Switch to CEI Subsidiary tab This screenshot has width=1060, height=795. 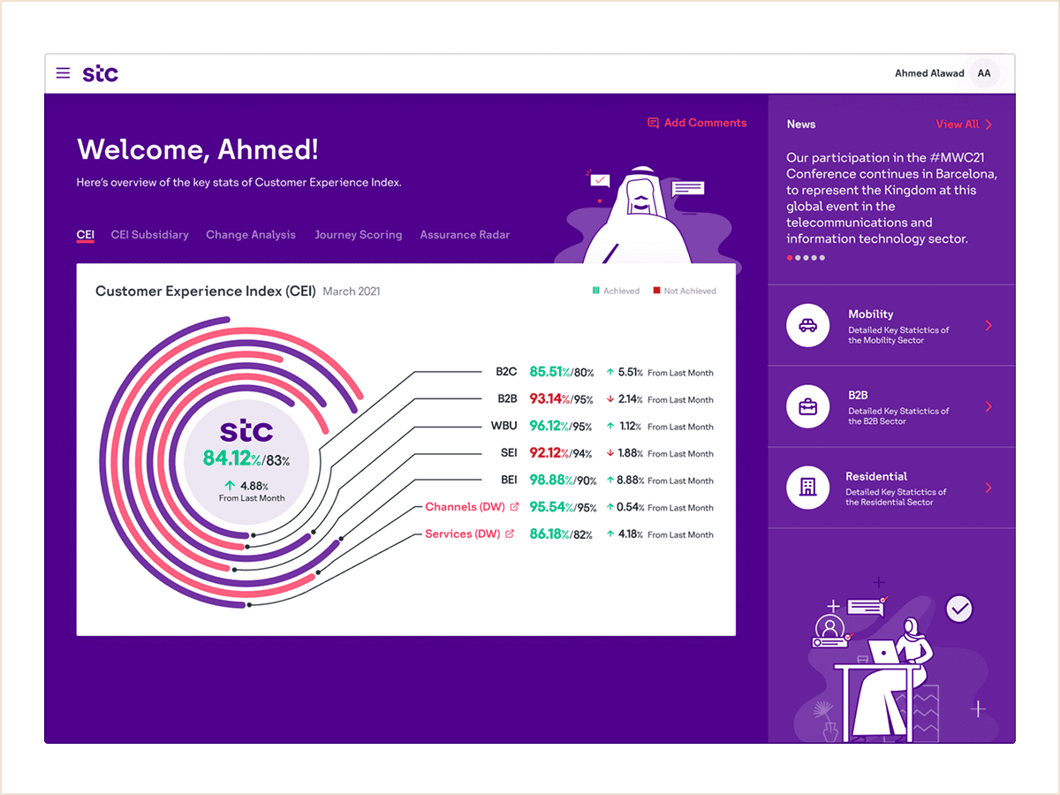[x=149, y=235]
